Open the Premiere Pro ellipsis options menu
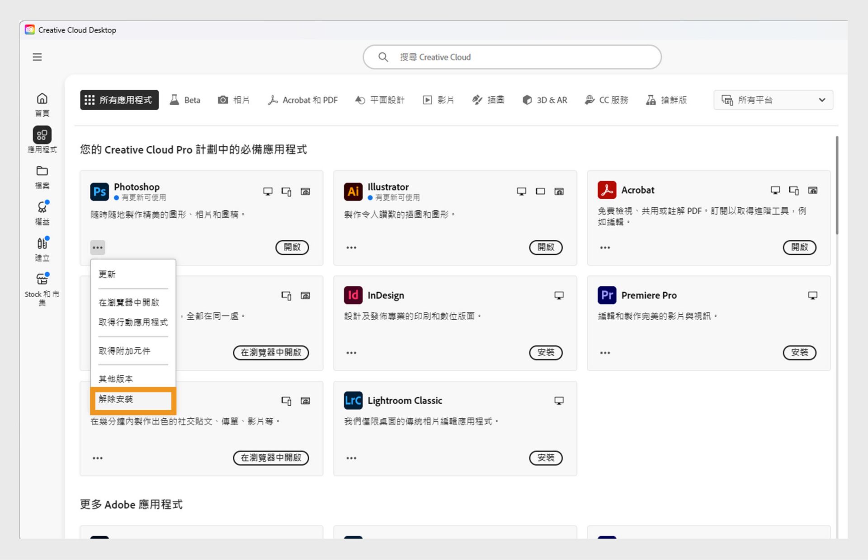The image size is (868, 560). click(x=605, y=353)
